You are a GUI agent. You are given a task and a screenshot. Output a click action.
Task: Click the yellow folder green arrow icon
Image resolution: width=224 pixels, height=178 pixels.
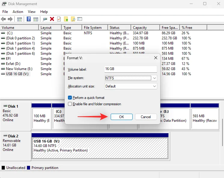[66, 19]
